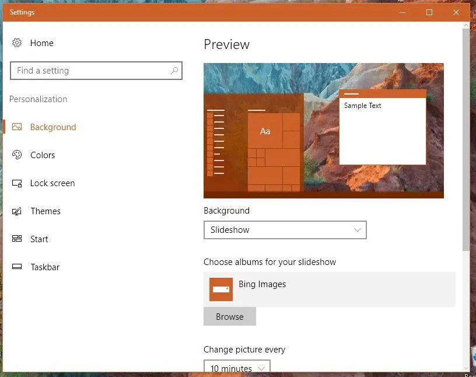Minimize the Settings window
The width and height of the screenshot is (476, 377).
point(402,12)
